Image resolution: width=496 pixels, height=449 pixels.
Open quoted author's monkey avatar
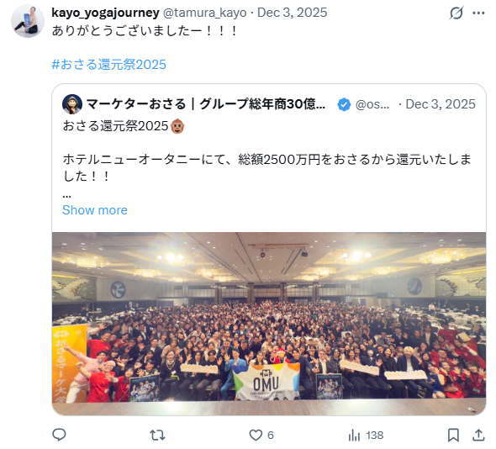point(72,104)
